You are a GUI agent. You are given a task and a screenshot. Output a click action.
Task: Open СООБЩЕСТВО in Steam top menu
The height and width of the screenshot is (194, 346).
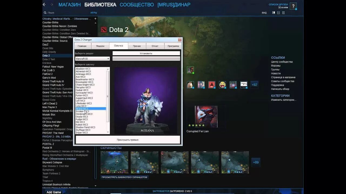pyautogui.click(x=137, y=5)
